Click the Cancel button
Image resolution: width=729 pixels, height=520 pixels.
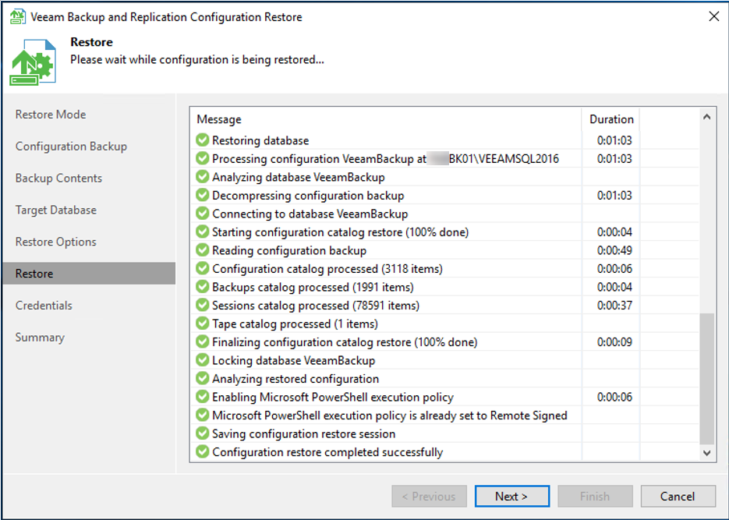[678, 497]
